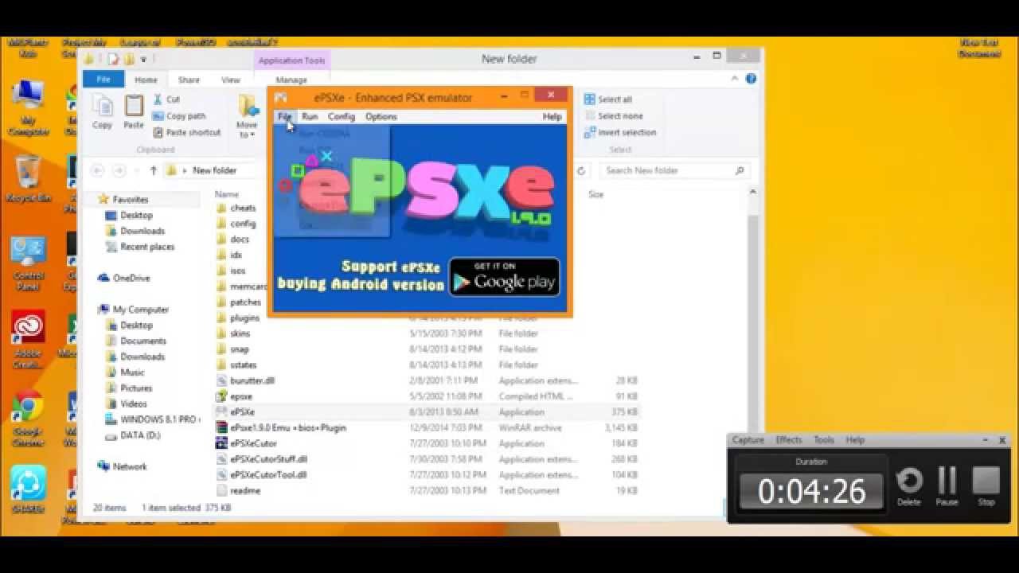Click the Back navigation arrow in Explorer
The image size is (1019, 573).
coord(97,170)
